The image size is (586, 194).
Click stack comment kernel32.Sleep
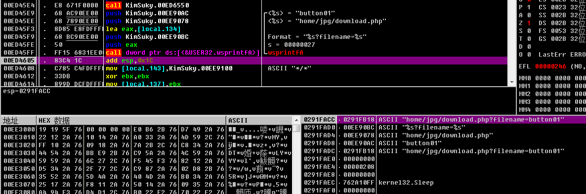click(406, 182)
